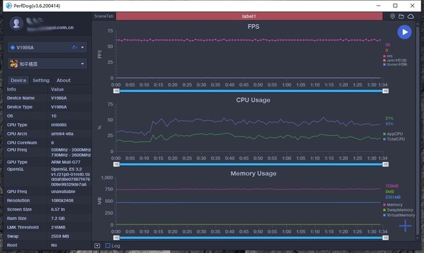Viewport: 424px width, 253px height.
Task: Click the collapse panel icon beside Log
Action: (97, 246)
